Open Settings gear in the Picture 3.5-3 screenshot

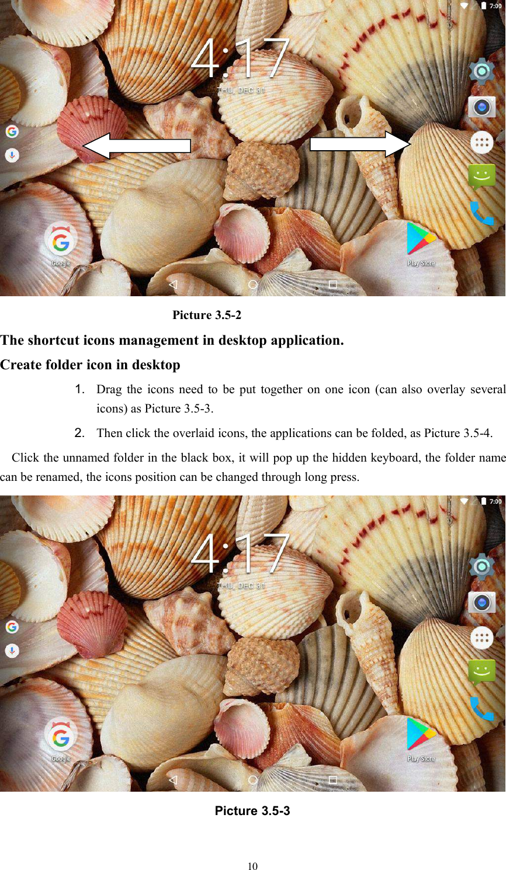(481, 566)
